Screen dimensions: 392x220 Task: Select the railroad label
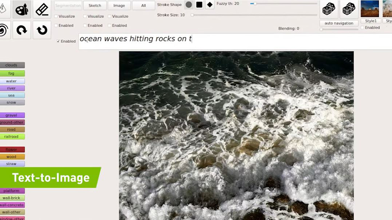(x=11, y=136)
